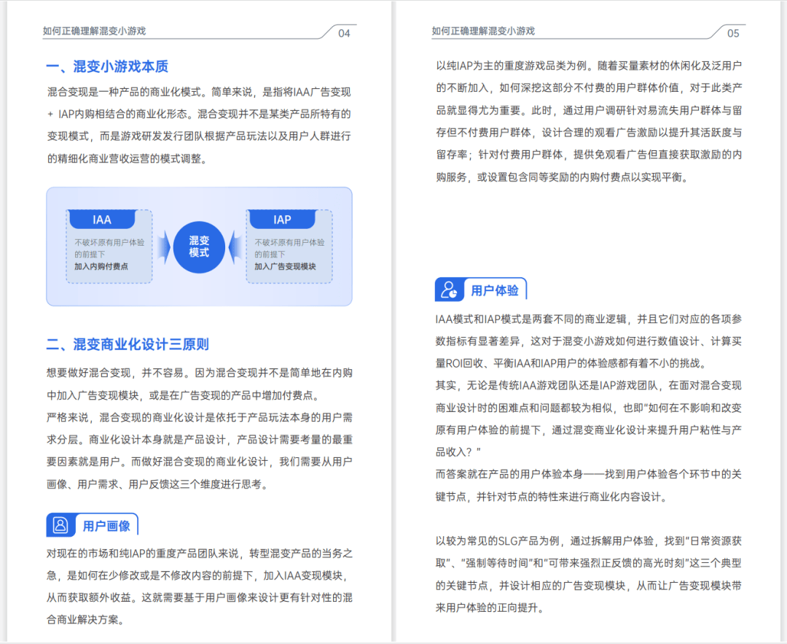Click the IAA header label in diagram
Image resolution: width=787 pixels, height=644 pixels.
[x=102, y=220]
